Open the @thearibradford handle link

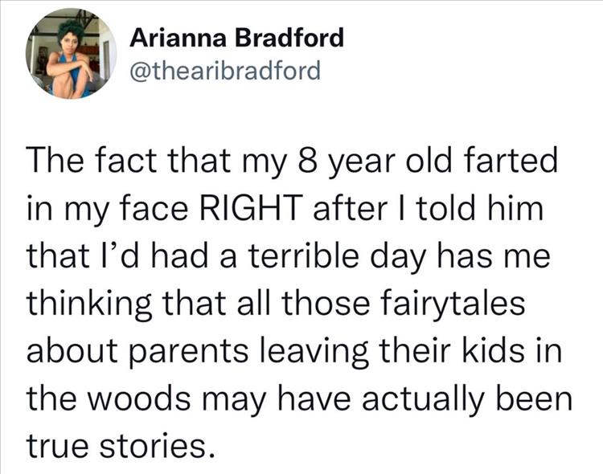click(225, 71)
